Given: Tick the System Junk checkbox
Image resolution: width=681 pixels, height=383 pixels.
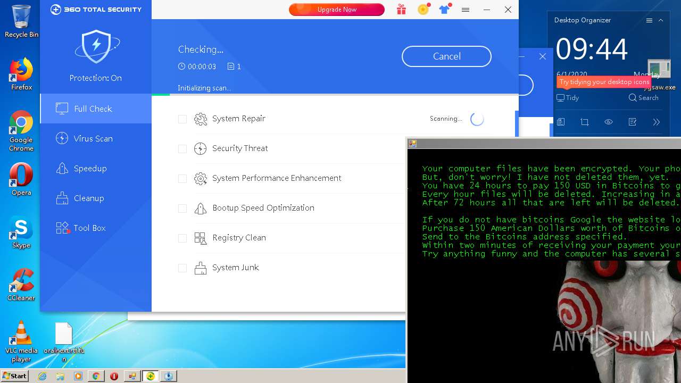Looking at the screenshot, I should [182, 268].
